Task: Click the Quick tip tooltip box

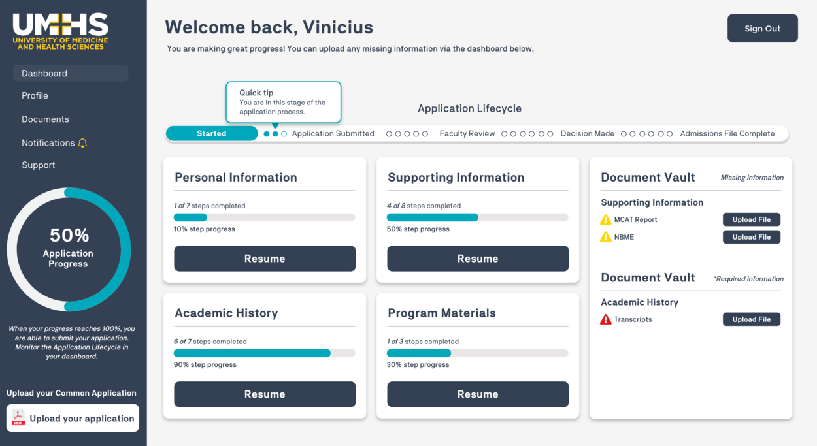Action: pos(284,102)
